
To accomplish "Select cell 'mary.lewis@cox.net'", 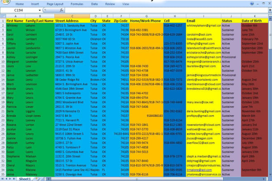I will pyautogui.click(x=204, y=102).
